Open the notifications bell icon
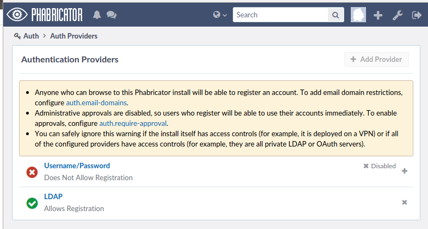Viewport: 428px width, 229px height. point(97,15)
